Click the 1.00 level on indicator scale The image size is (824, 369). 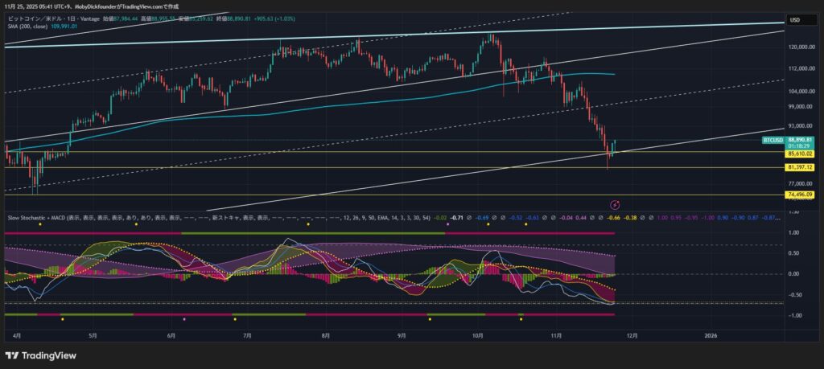click(795, 233)
